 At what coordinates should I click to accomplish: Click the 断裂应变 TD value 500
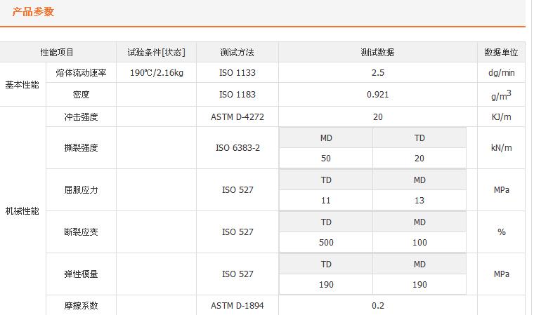pos(325,243)
